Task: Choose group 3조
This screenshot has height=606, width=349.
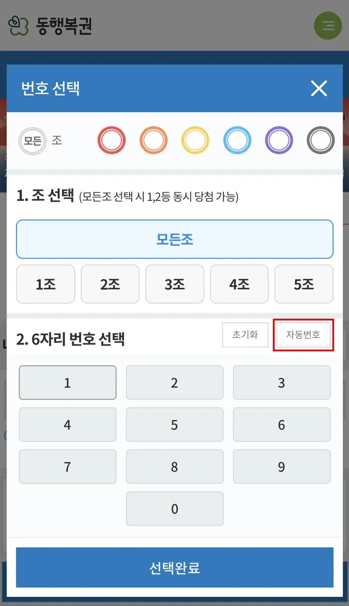Action: tap(174, 284)
